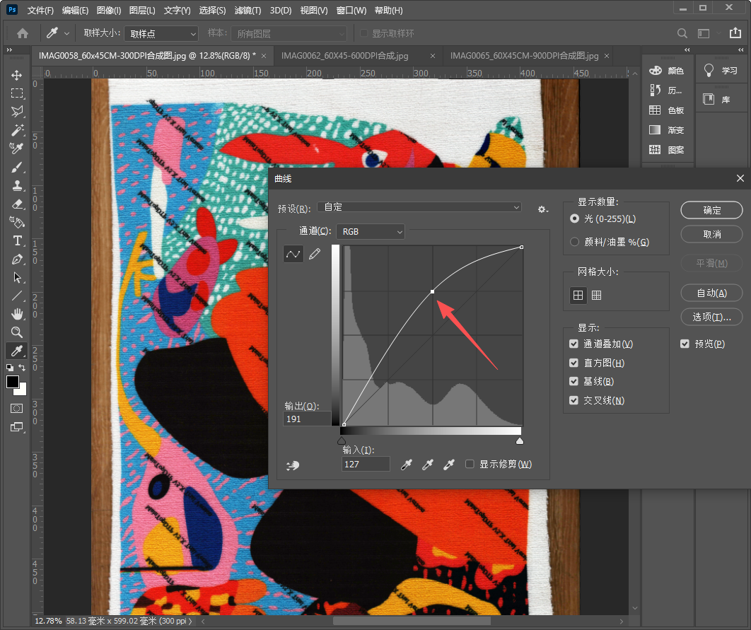Select the Hand tool
The width and height of the screenshot is (751, 630).
coord(17,314)
